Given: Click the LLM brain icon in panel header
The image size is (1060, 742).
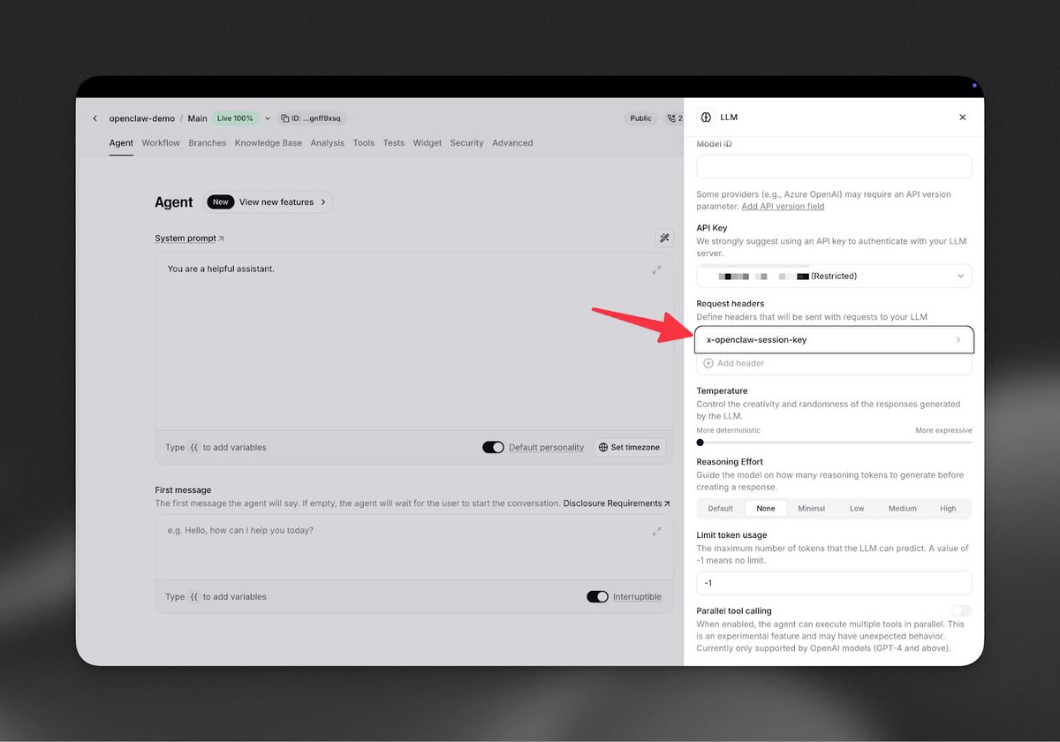Looking at the screenshot, I should tap(706, 117).
